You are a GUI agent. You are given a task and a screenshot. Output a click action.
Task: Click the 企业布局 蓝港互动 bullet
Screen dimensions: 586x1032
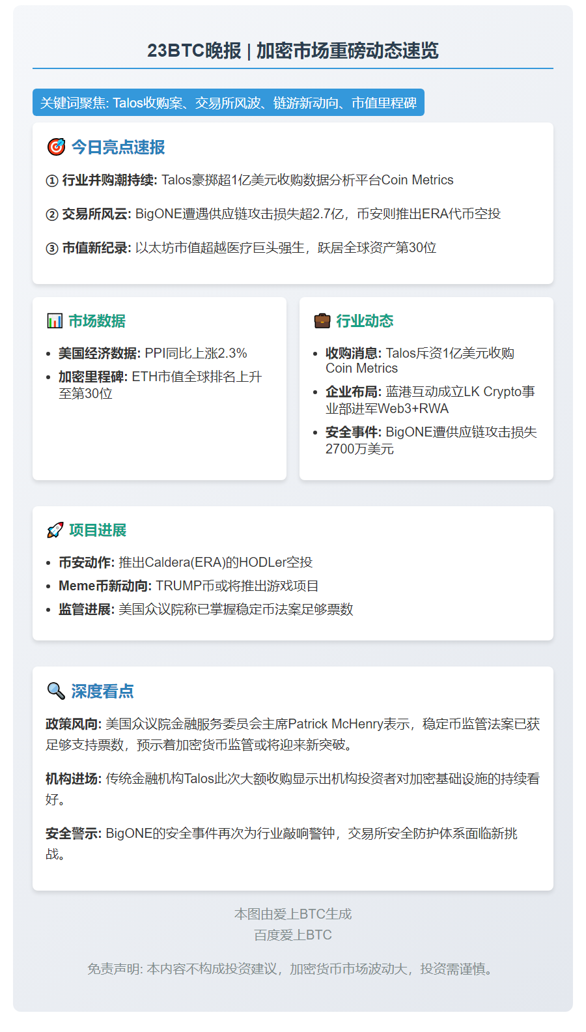430,400
